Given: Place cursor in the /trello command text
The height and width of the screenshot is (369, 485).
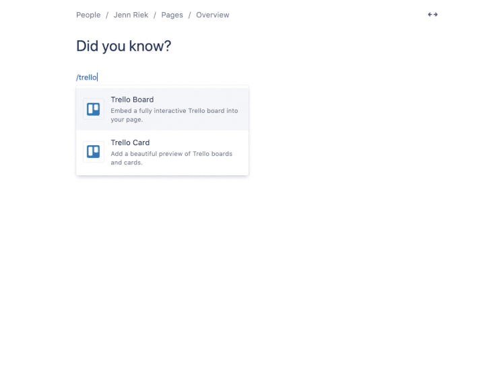Looking at the screenshot, I should point(87,77).
